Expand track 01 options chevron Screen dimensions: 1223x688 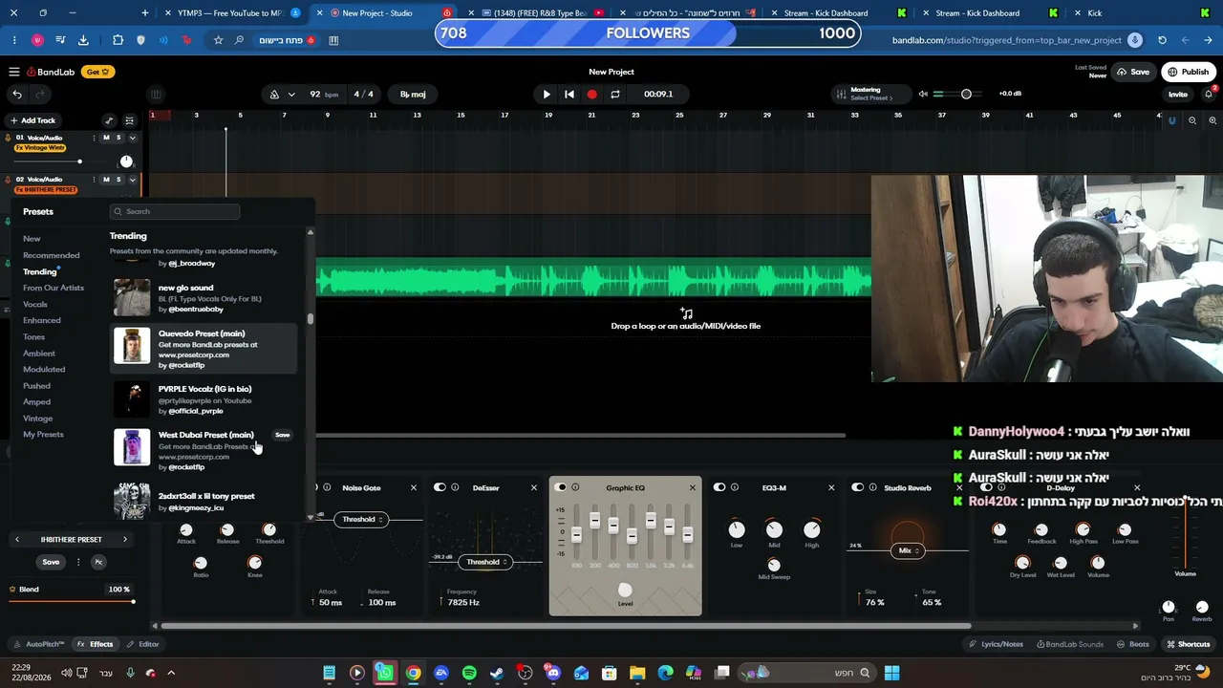[133, 138]
